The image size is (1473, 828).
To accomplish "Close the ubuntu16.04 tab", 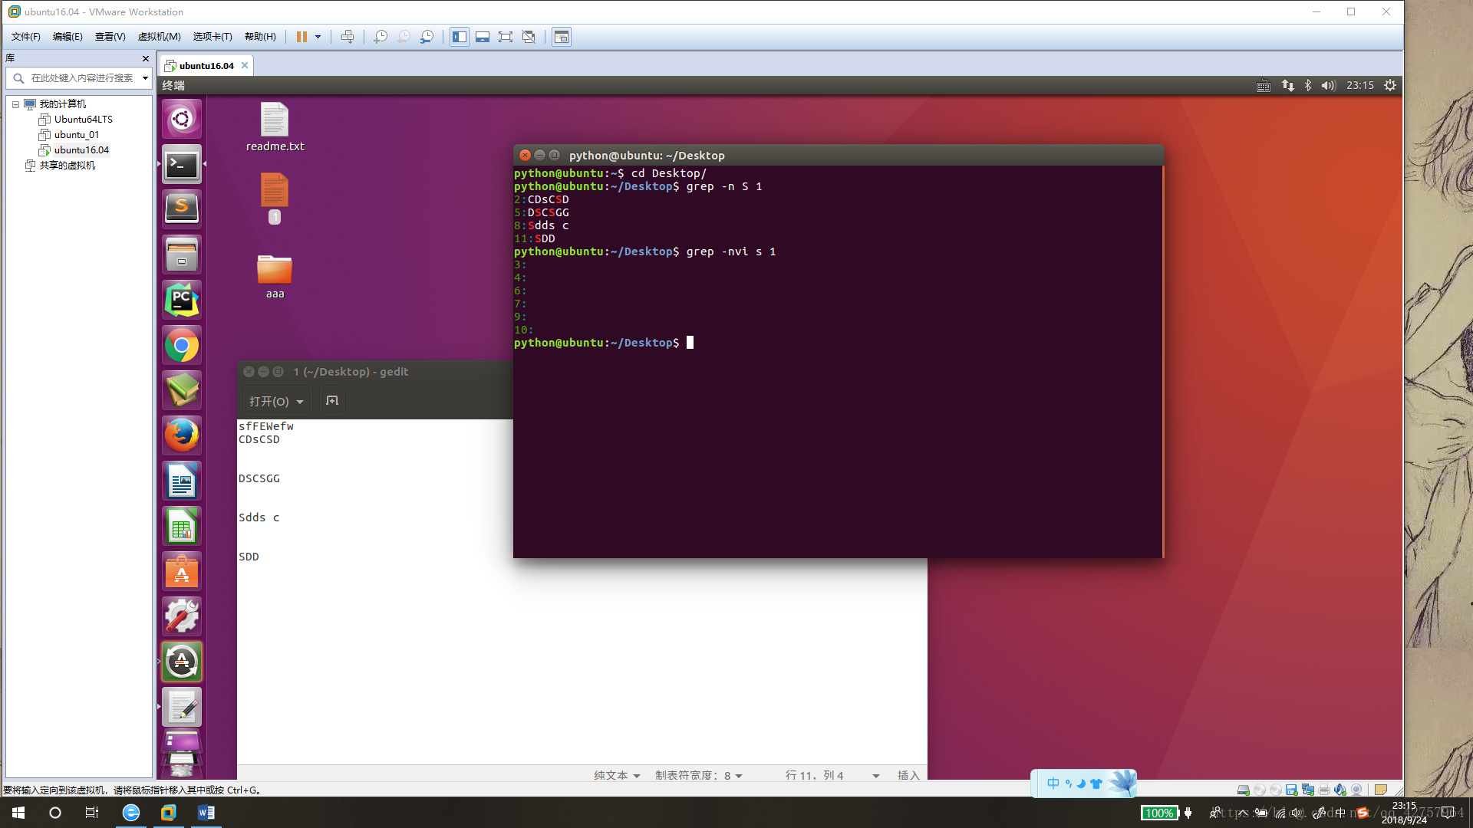I will [x=245, y=65].
